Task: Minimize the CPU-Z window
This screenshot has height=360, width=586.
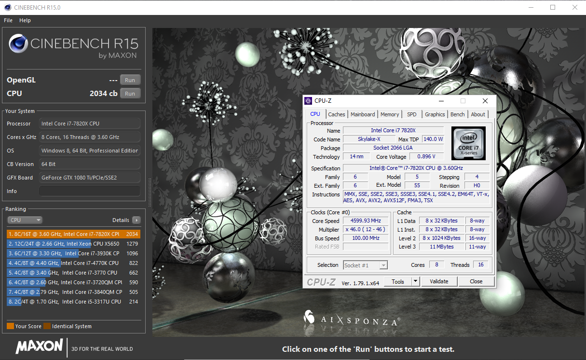Action: point(441,101)
